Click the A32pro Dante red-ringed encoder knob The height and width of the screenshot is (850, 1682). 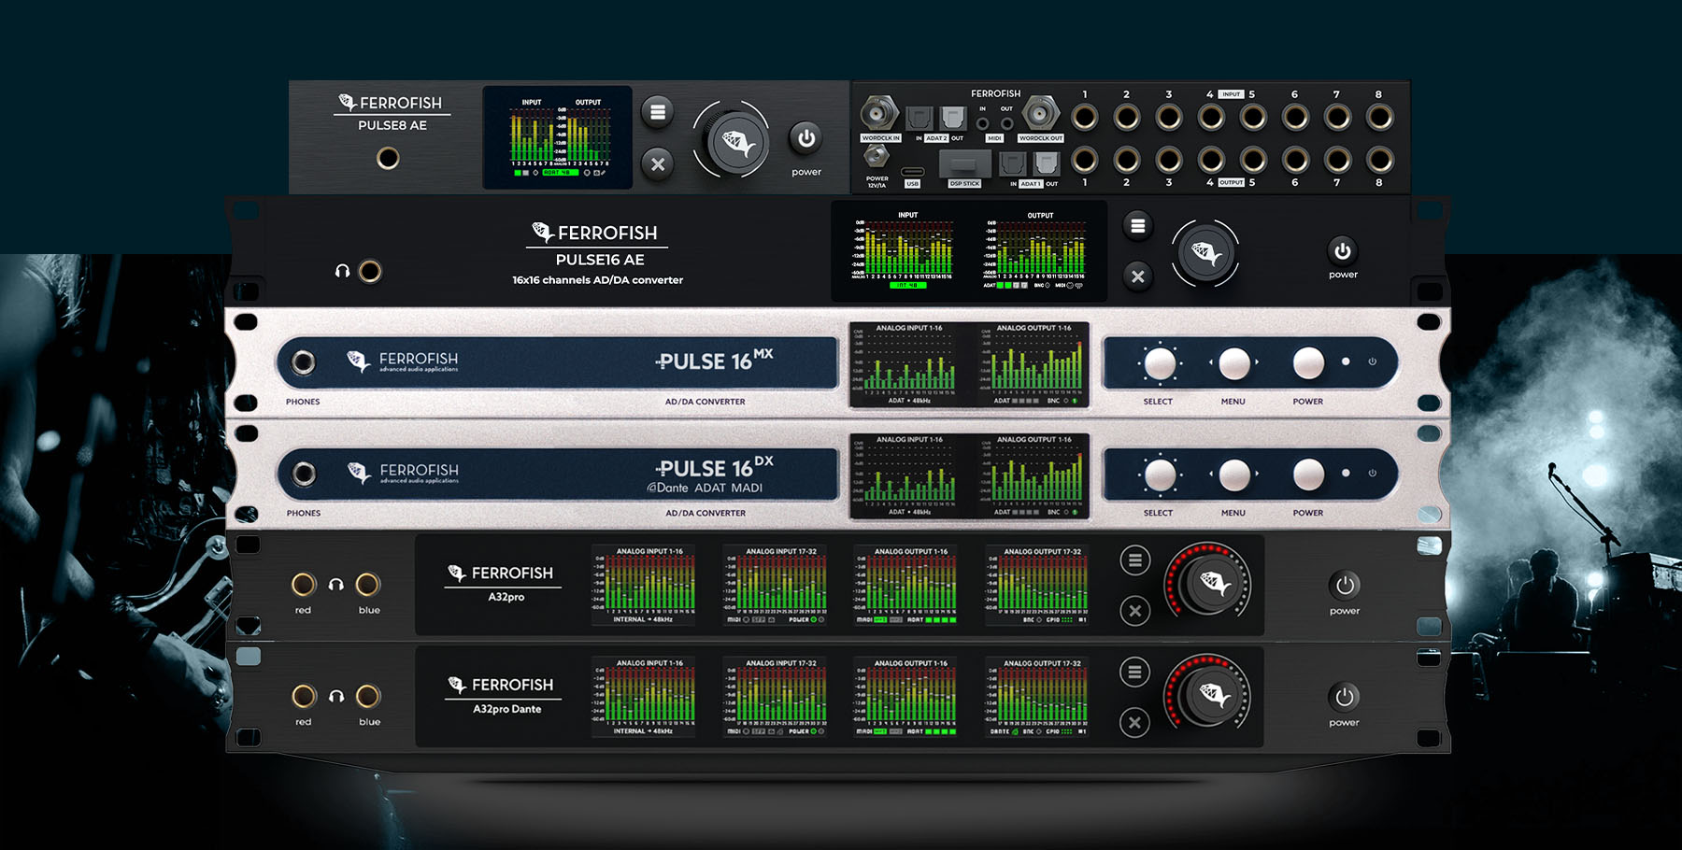pos(1207,696)
